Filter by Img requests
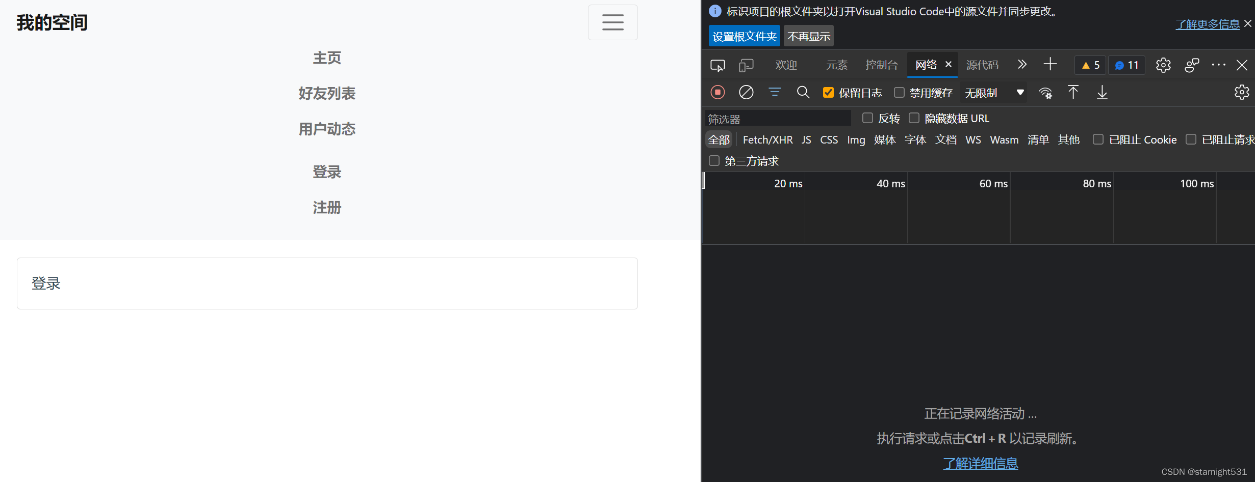 click(x=856, y=140)
